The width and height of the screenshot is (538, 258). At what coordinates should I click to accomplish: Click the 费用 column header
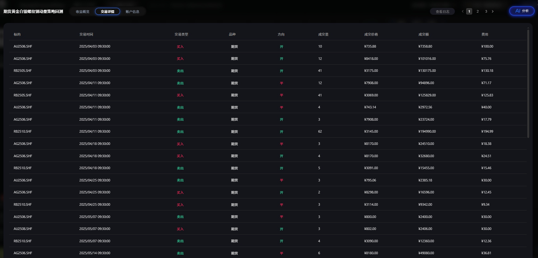coord(485,34)
